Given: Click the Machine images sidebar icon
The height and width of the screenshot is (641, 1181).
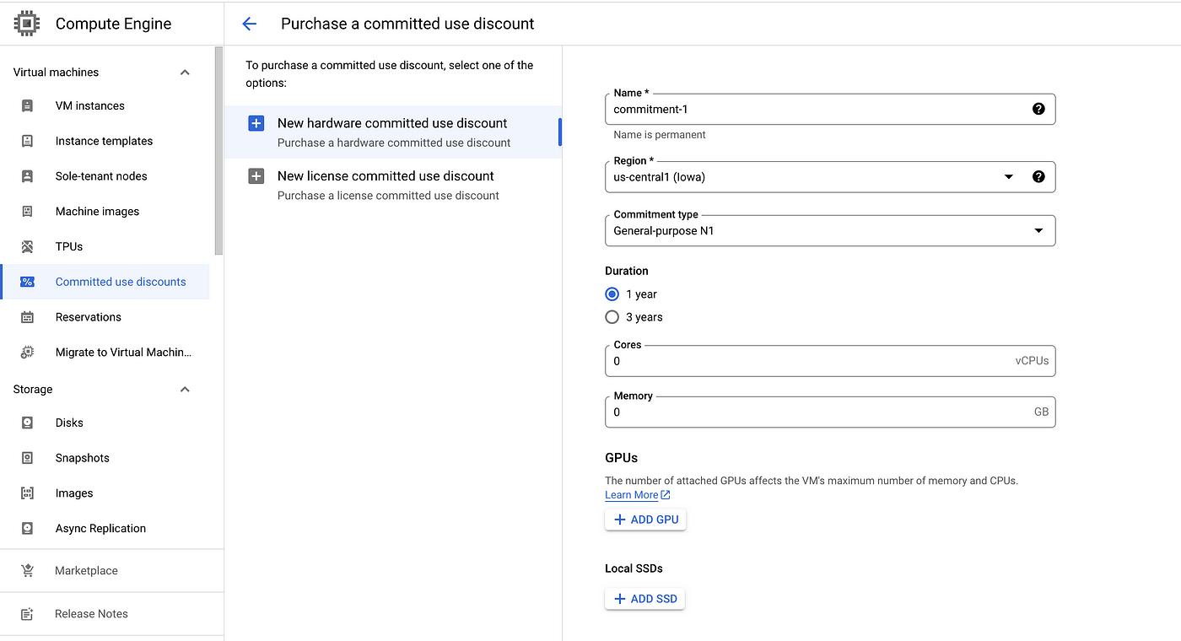Looking at the screenshot, I should 27,212.
